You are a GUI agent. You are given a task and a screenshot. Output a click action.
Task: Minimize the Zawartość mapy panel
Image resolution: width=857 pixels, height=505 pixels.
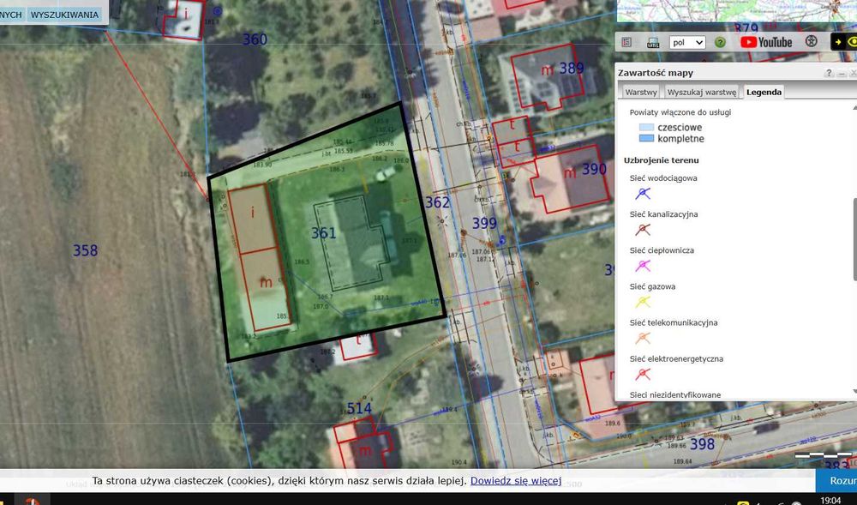tap(842, 73)
